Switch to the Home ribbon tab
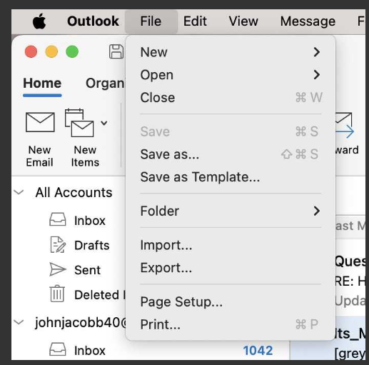This screenshot has height=365, width=369. tap(42, 84)
